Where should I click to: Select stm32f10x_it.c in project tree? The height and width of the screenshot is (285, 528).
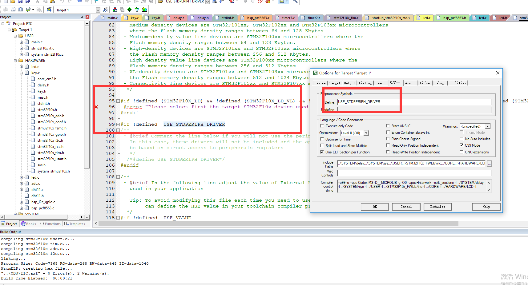(42, 48)
